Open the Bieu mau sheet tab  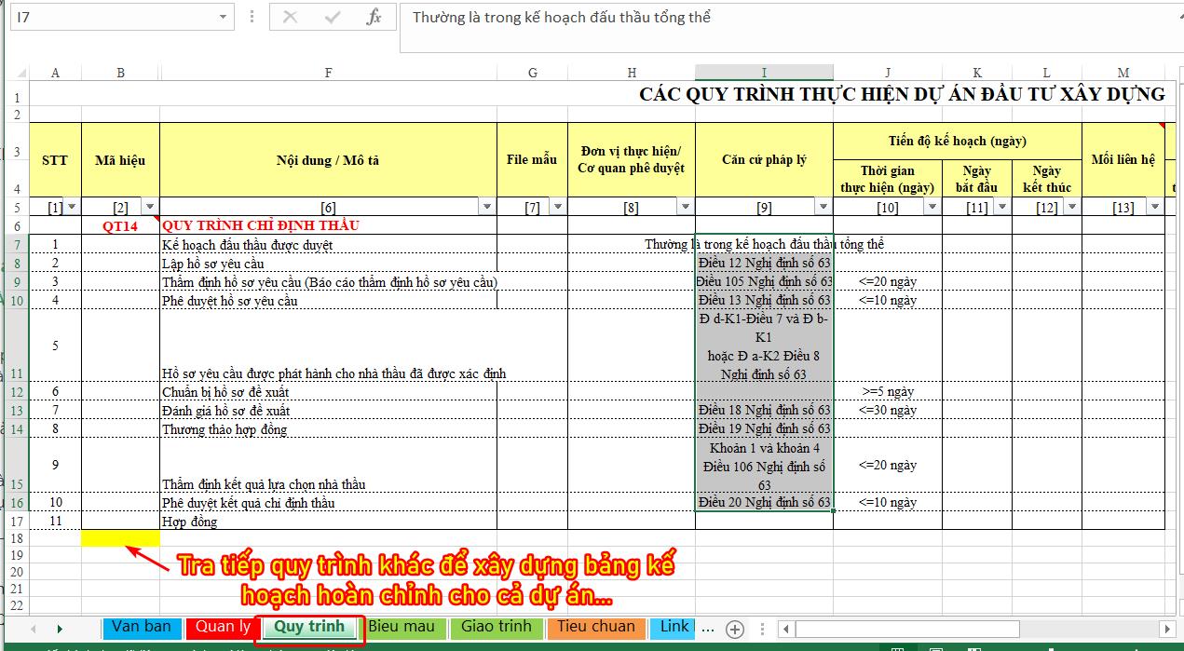(401, 627)
